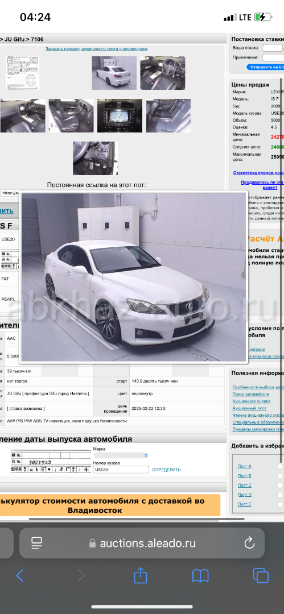This screenshot has height=614, width=284.
Task: Click the 'JU Gifu > 7106' breadcrumb
Action: pos(24,39)
